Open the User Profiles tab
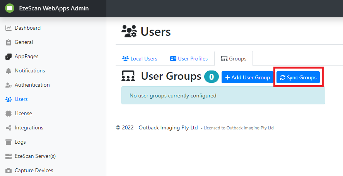The height and width of the screenshot is (176, 343). tap(189, 59)
